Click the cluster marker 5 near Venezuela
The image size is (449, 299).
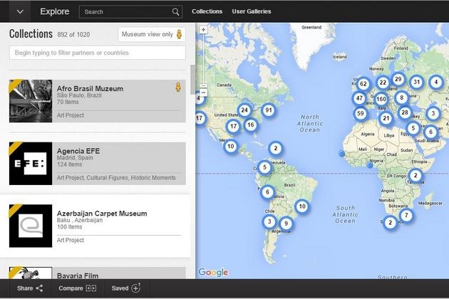(264, 167)
